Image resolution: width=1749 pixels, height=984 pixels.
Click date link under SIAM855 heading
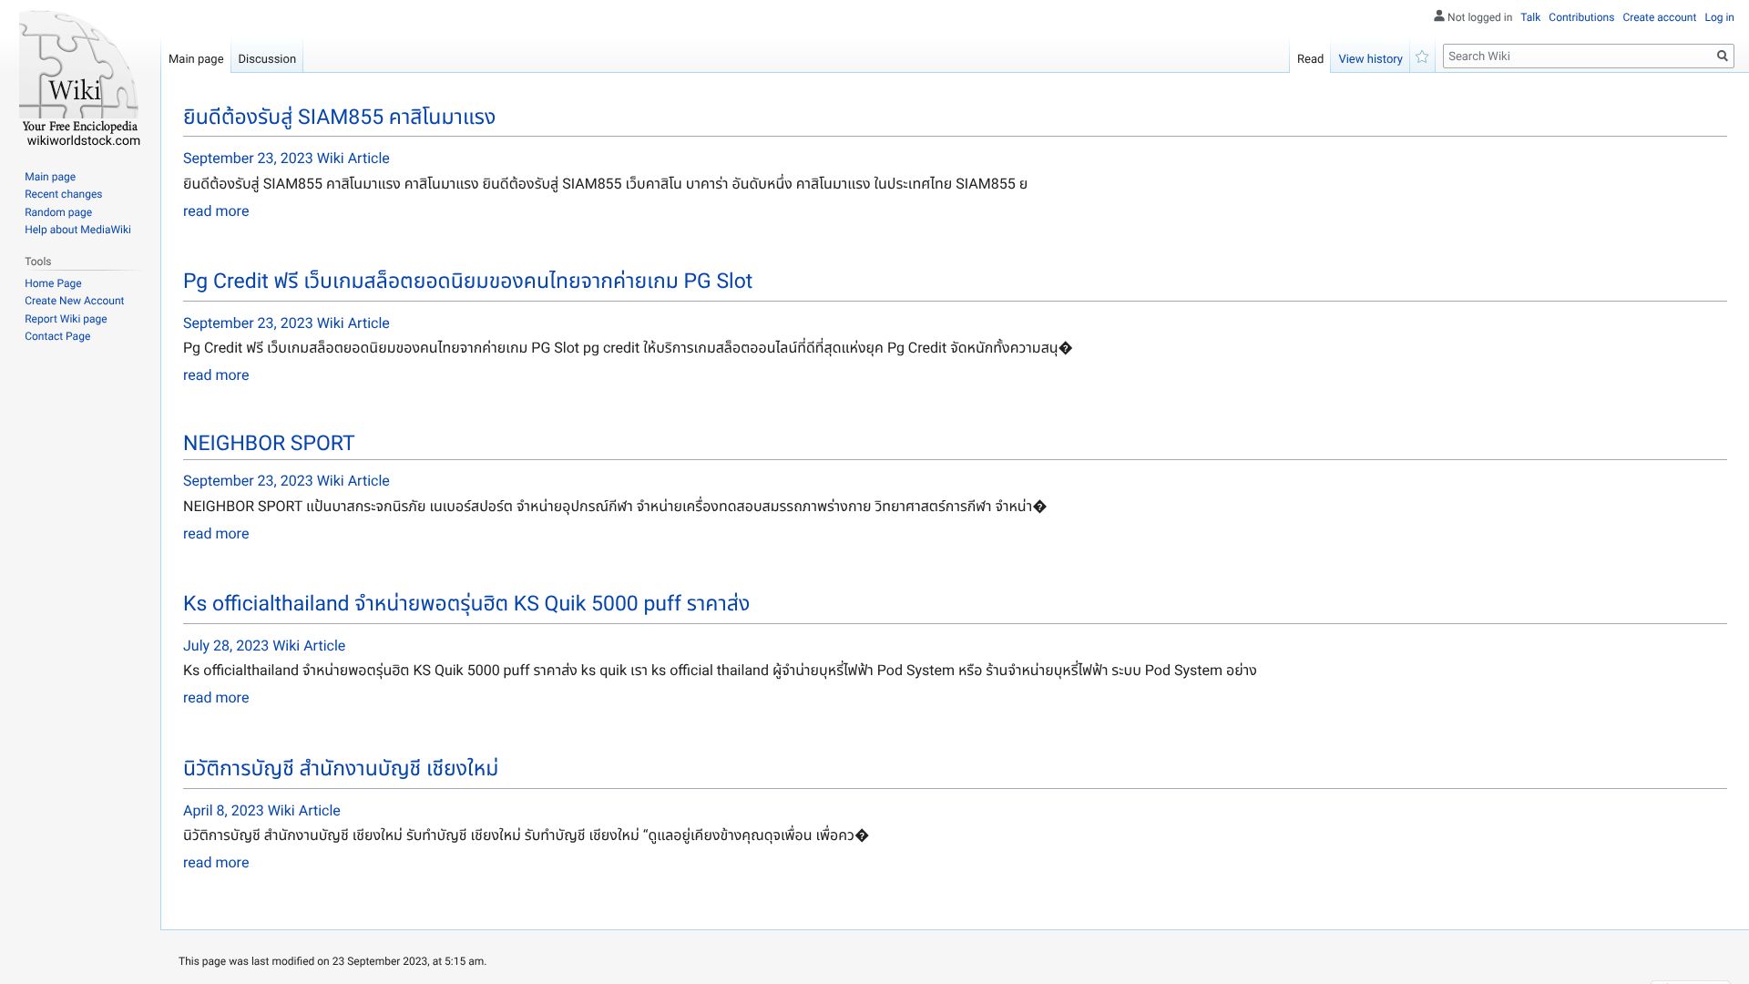click(286, 159)
